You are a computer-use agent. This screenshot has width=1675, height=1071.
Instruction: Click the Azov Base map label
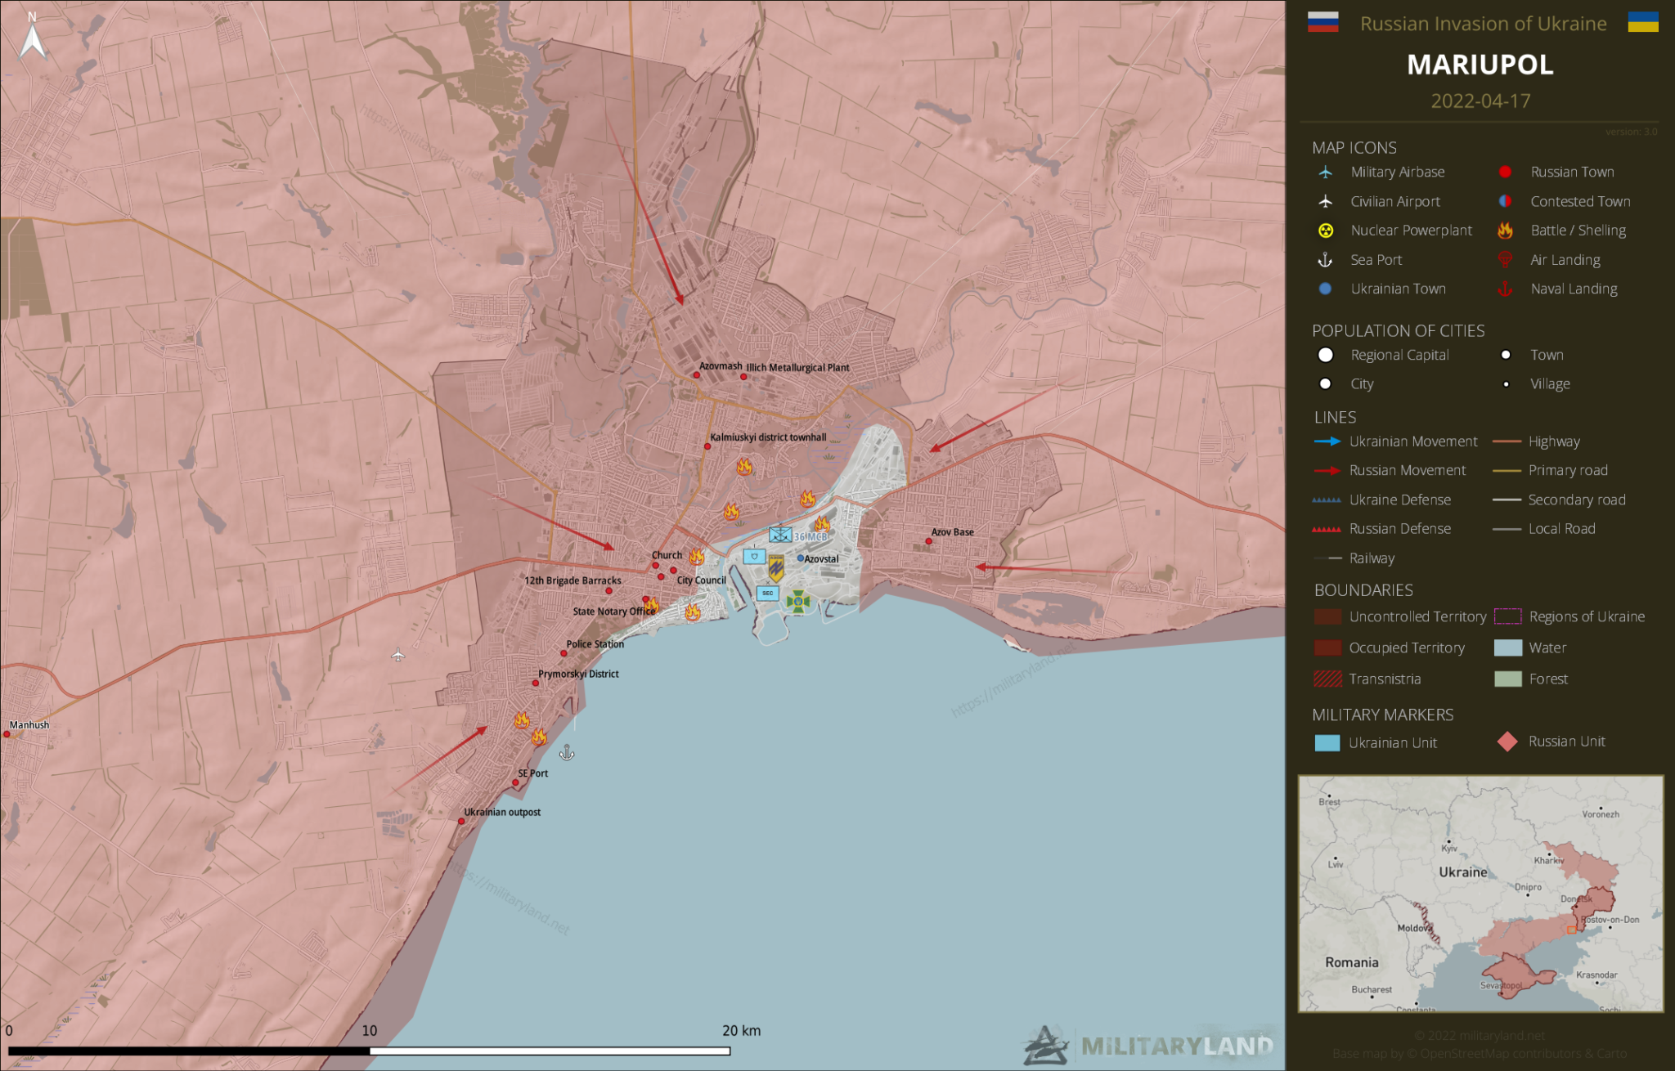952,532
